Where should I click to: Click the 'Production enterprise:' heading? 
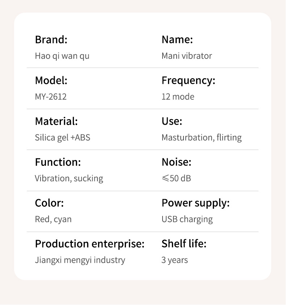(x=89, y=244)
